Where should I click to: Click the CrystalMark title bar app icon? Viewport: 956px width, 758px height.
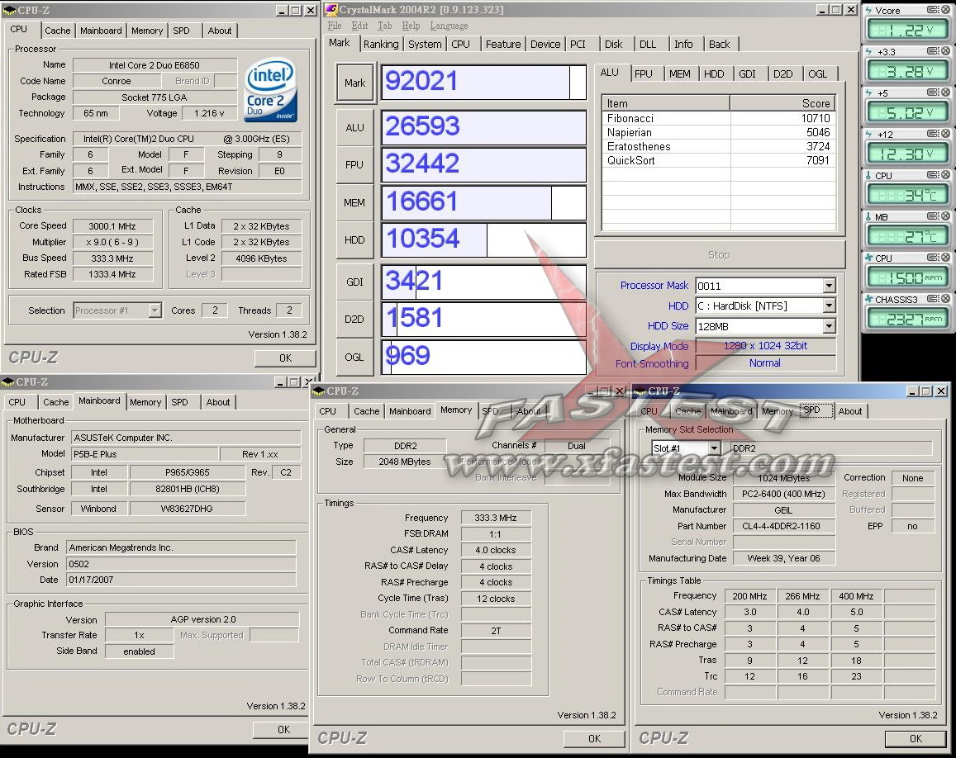(331, 10)
